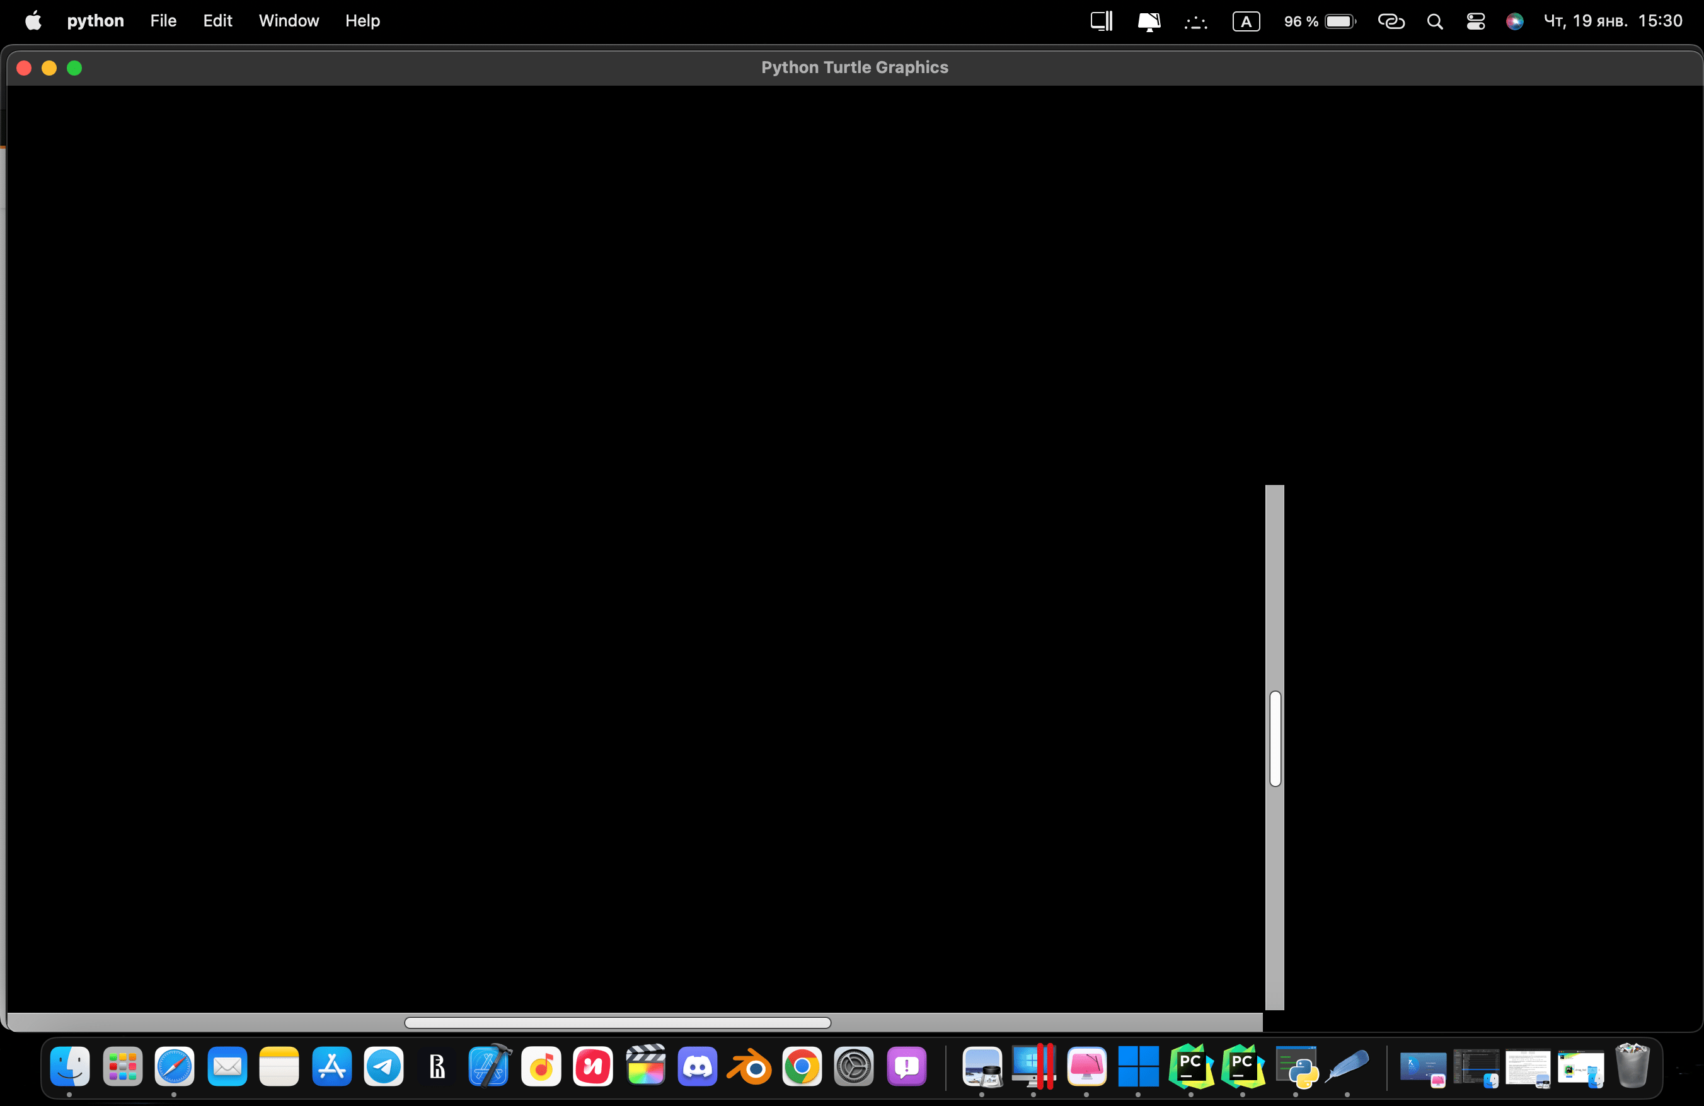Click the vertical scrollbar thumb
Image resolution: width=1704 pixels, height=1106 pixels.
pos(1275,738)
